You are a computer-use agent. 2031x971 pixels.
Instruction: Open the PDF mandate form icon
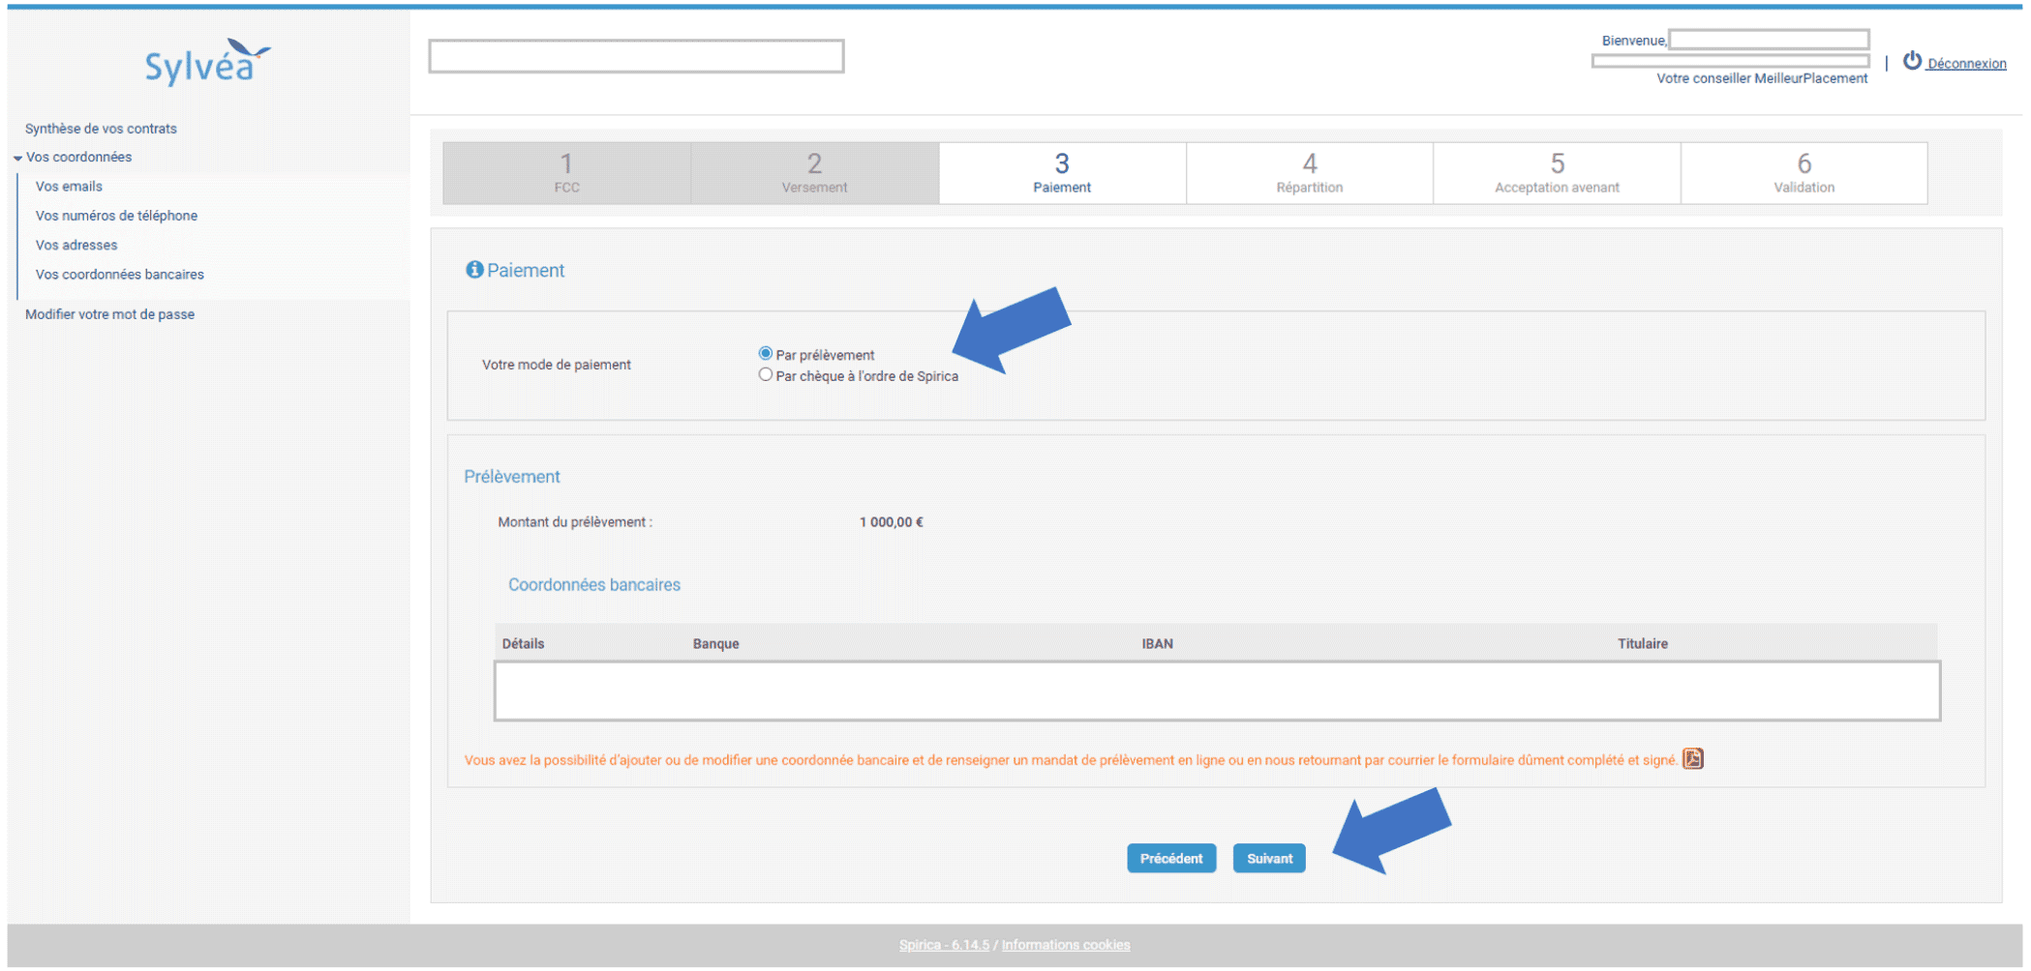tap(1692, 759)
